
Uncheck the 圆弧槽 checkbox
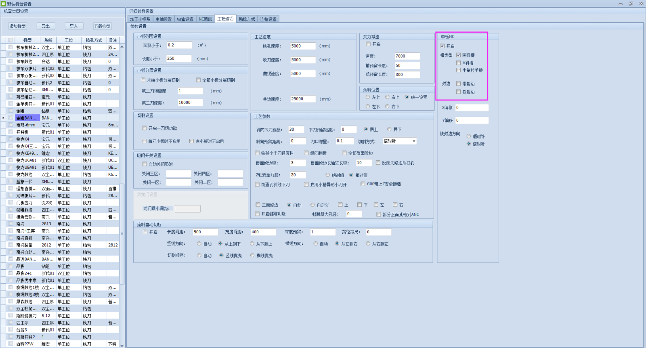click(458, 55)
